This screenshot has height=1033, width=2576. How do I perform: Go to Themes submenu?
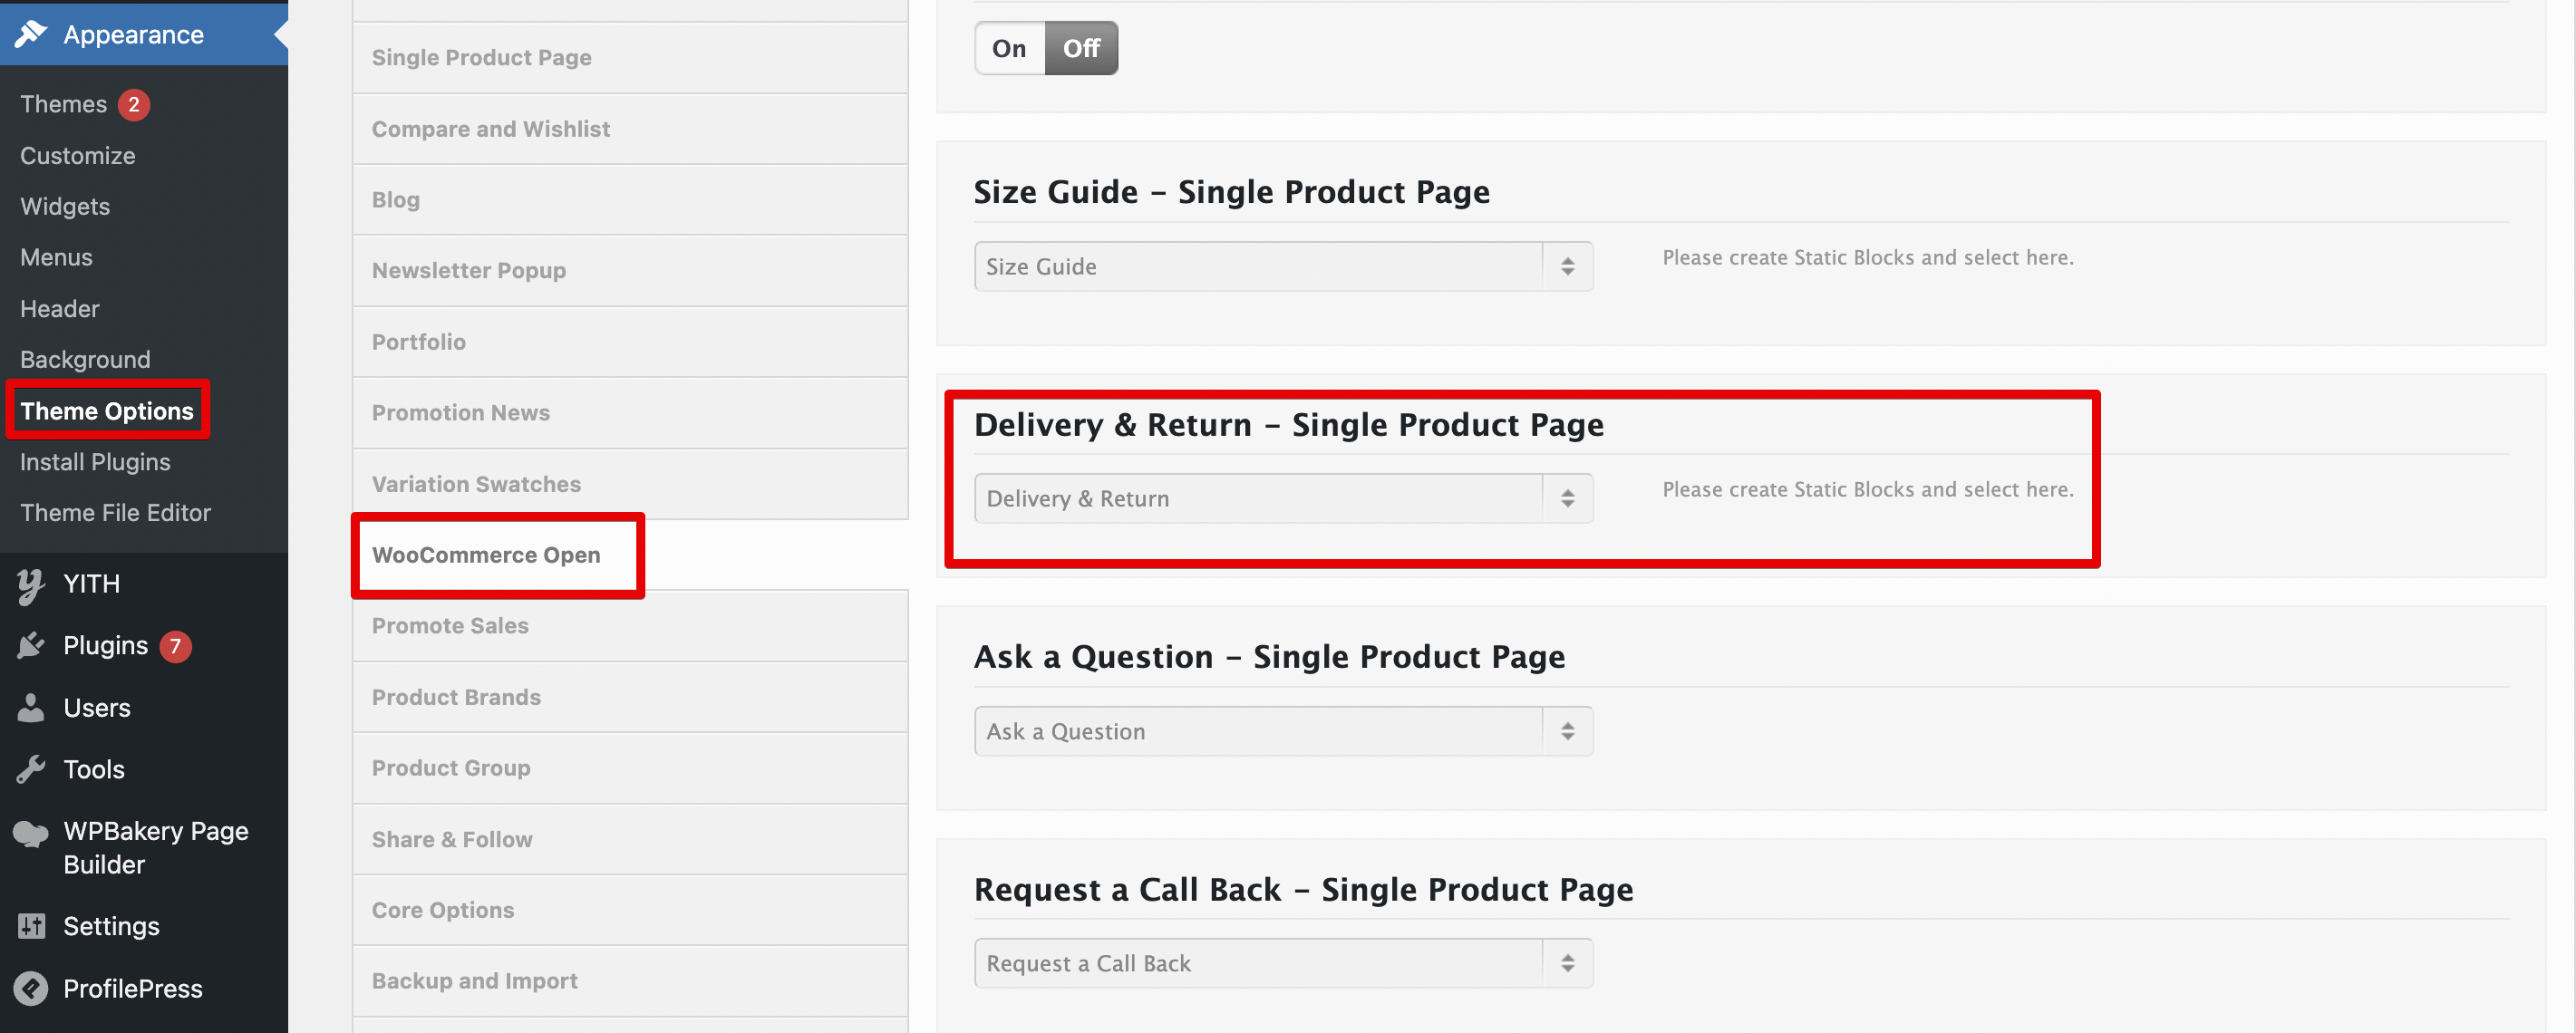[x=63, y=104]
